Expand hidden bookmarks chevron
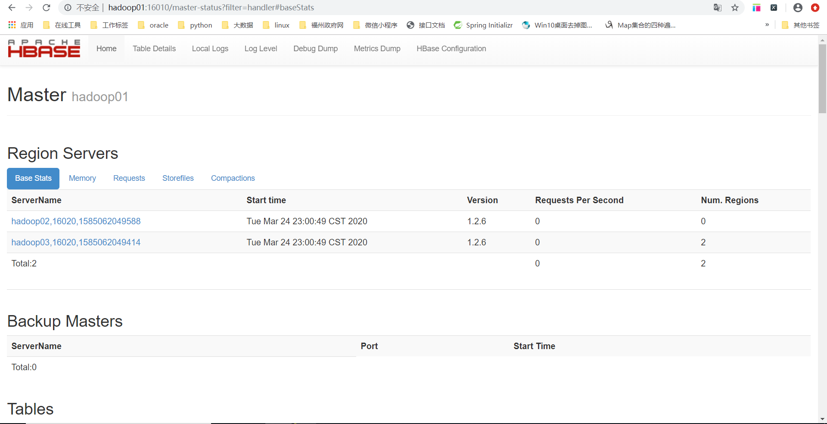The width and height of the screenshot is (827, 424). [x=767, y=25]
